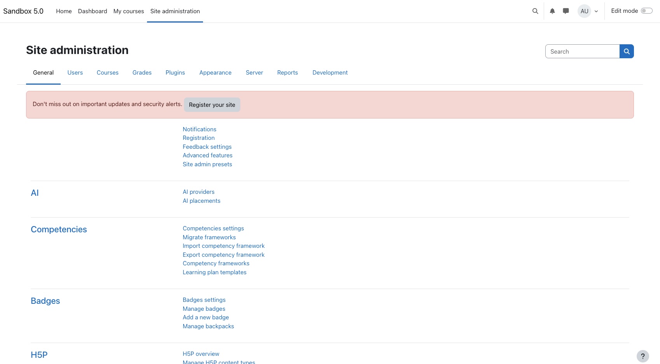Image resolution: width=660 pixels, height=364 pixels.
Task: Open the search icon in the top navigation
Action: [x=535, y=11]
